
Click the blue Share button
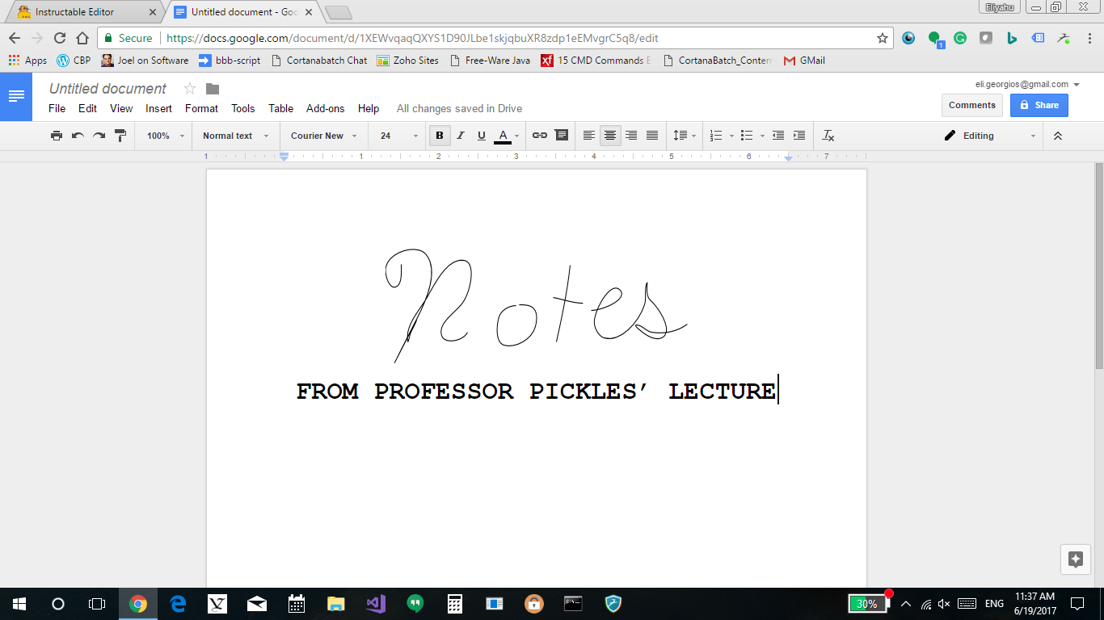[x=1039, y=105]
